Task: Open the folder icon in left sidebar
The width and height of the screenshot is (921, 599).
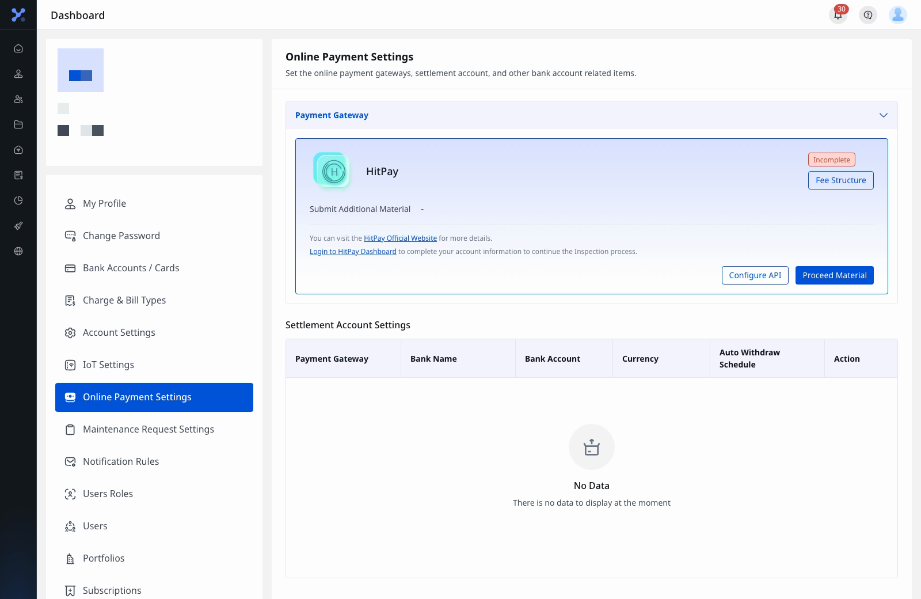Action: pos(18,124)
